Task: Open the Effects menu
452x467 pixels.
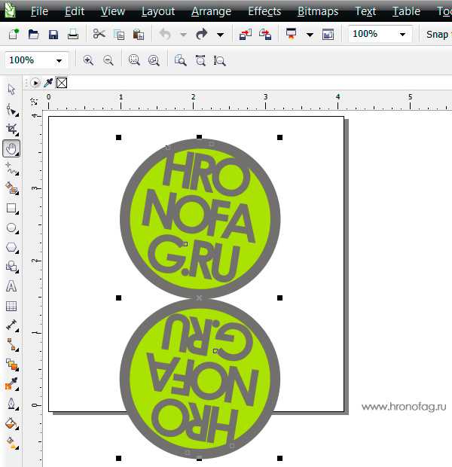Action: pos(264,11)
